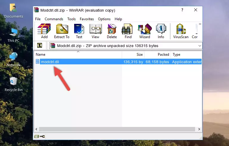Expand the archive path dropdown
Screen dimensions: 229x146
click(200, 46)
